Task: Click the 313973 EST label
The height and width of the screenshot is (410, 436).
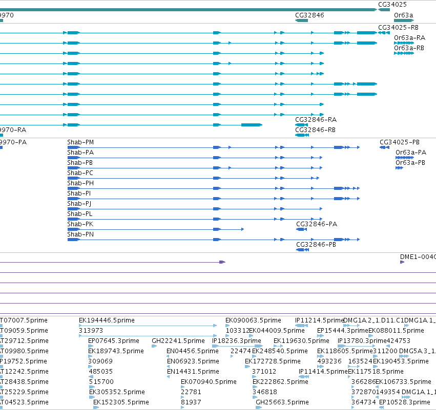Action: (x=91, y=331)
